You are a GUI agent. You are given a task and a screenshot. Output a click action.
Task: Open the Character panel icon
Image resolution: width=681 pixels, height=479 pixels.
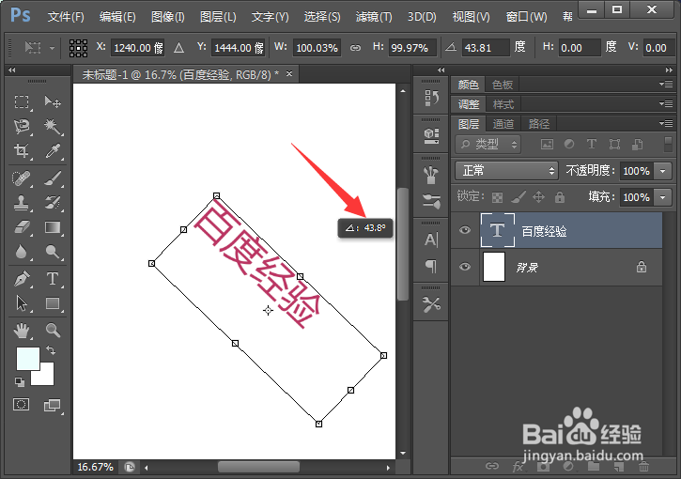coord(431,239)
